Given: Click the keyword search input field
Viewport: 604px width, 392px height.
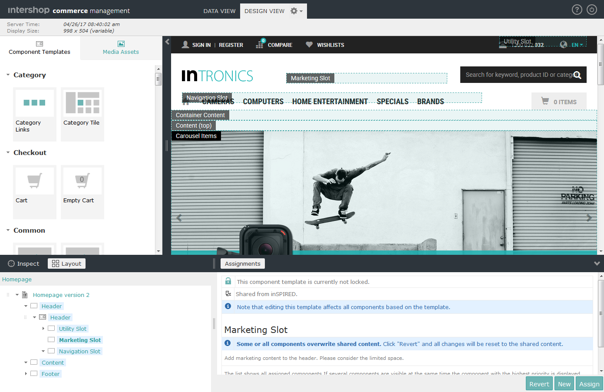Looking at the screenshot, I should coord(512,75).
